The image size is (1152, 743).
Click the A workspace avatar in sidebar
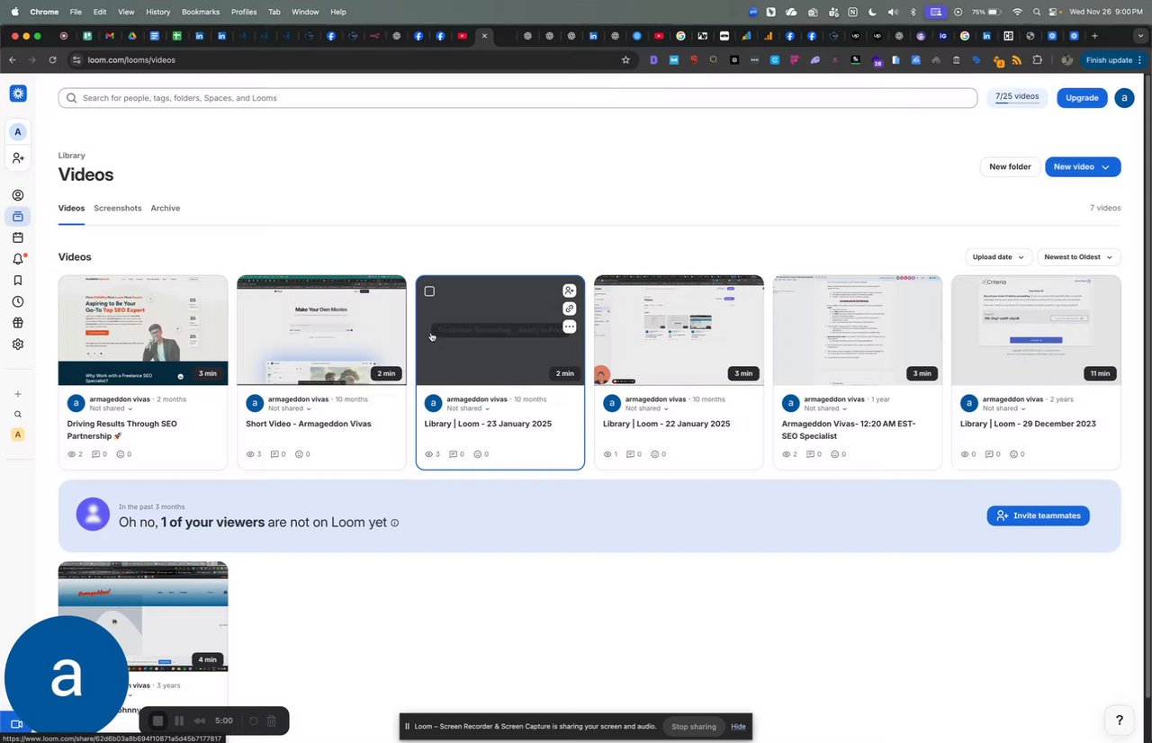point(18,131)
